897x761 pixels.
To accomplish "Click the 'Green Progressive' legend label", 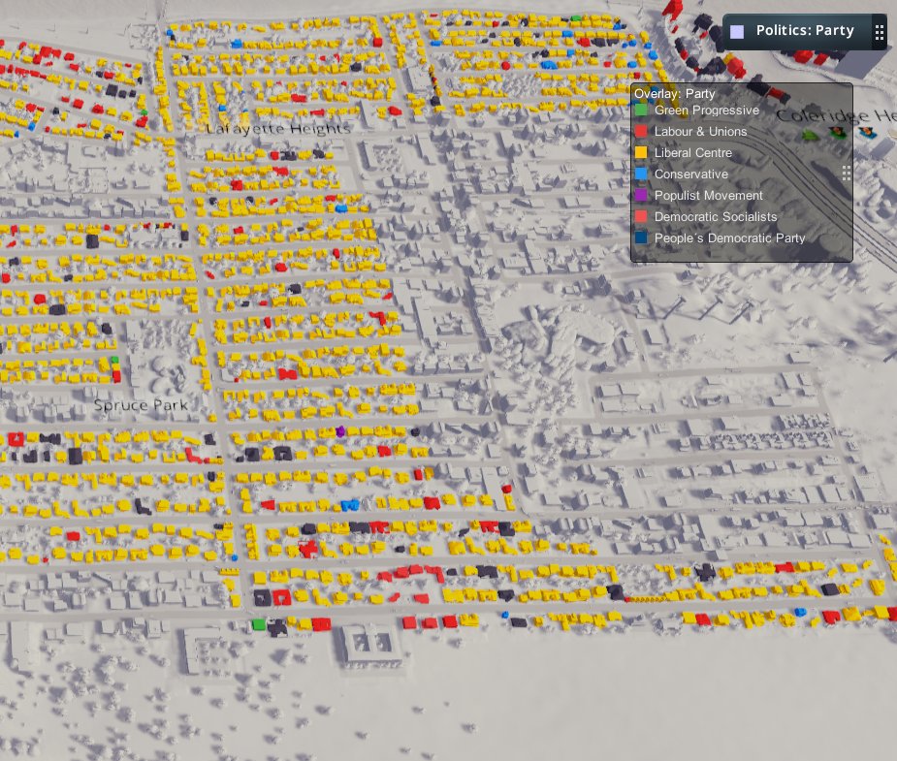I will (x=707, y=111).
